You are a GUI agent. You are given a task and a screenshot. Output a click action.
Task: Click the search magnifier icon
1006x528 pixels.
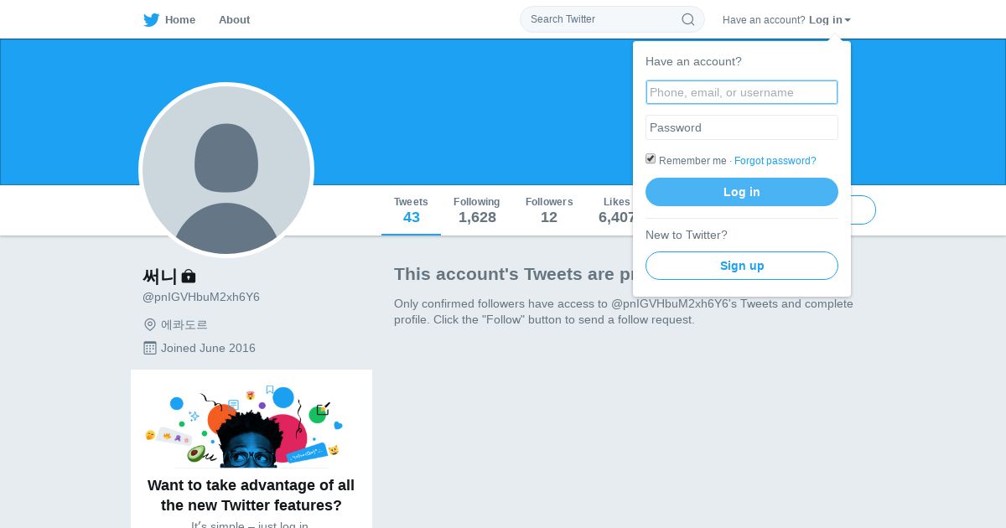[687, 19]
